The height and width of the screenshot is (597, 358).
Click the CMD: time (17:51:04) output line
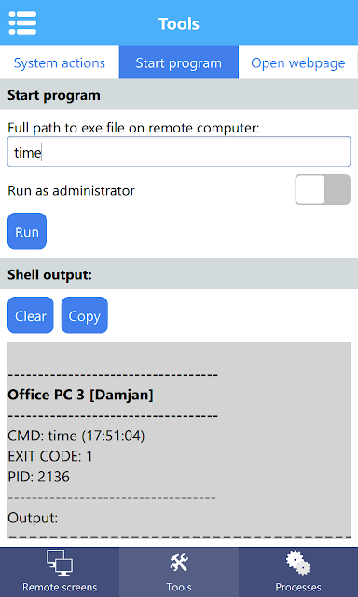76,436
